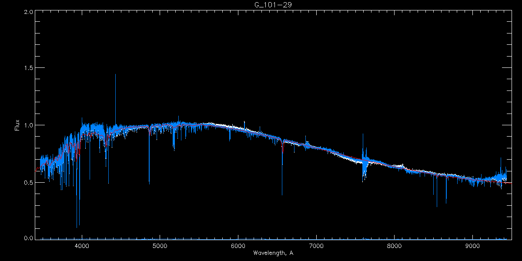Click the 7000 wavelength tick label
The height and width of the screenshot is (261, 522).
coord(316,245)
